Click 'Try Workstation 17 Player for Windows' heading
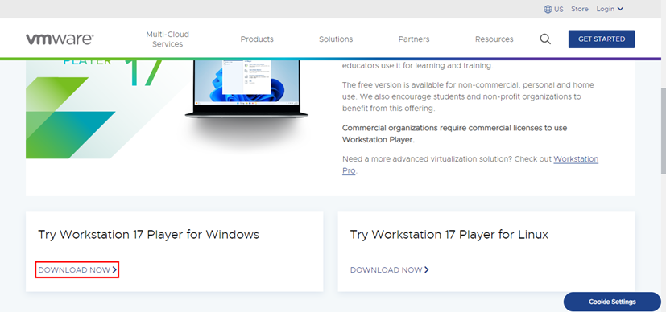The image size is (666, 312). pos(149,235)
